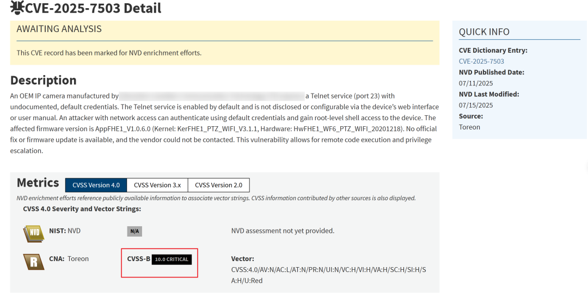The width and height of the screenshot is (588, 297).
Task: Click the 10.0 CRITICAL severity badge
Action: pyautogui.click(x=171, y=259)
